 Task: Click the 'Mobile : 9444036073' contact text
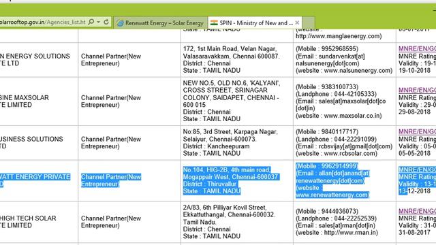point(327,212)
